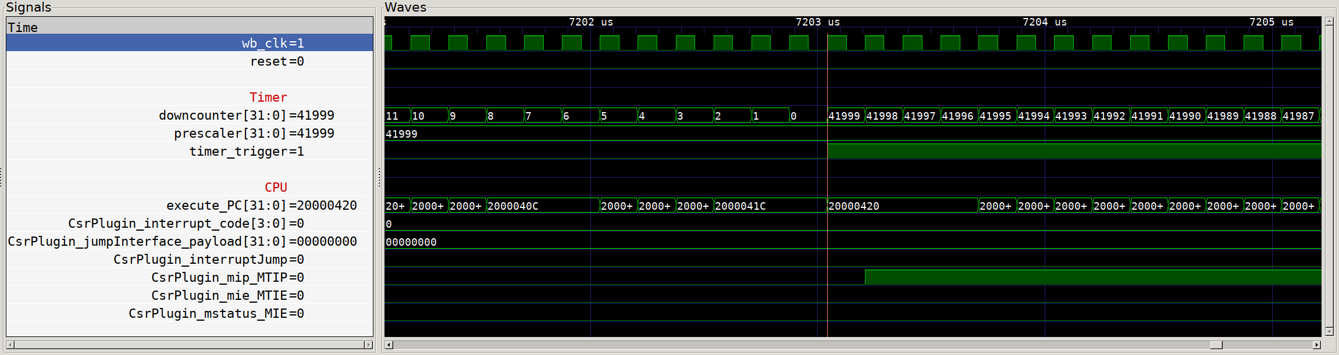Viewport: 1339px width, 355px height.
Task: Select the reset=0 signal
Action: point(190,61)
